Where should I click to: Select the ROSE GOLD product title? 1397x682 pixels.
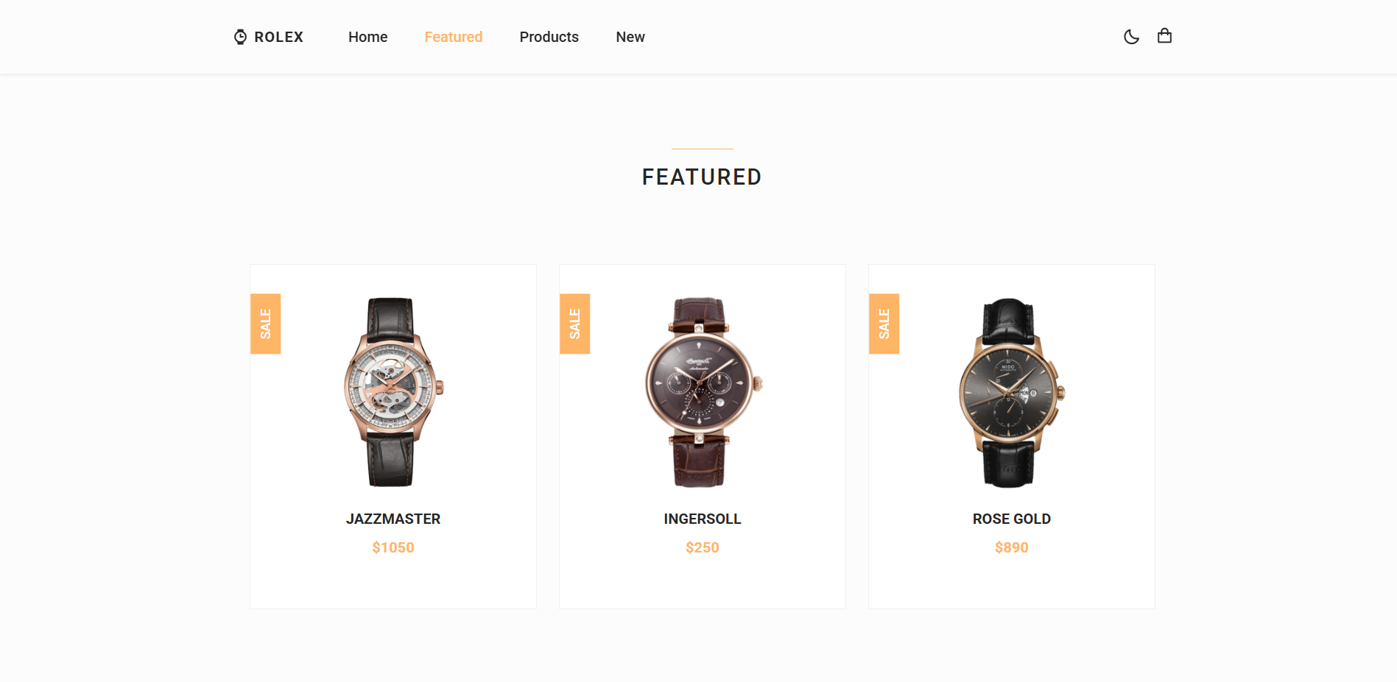coord(1012,519)
